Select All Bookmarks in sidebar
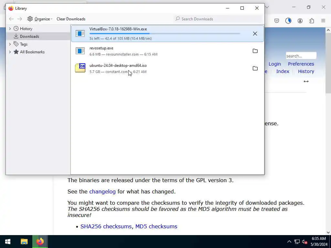The width and height of the screenshot is (331, 248). coord(32,52)
